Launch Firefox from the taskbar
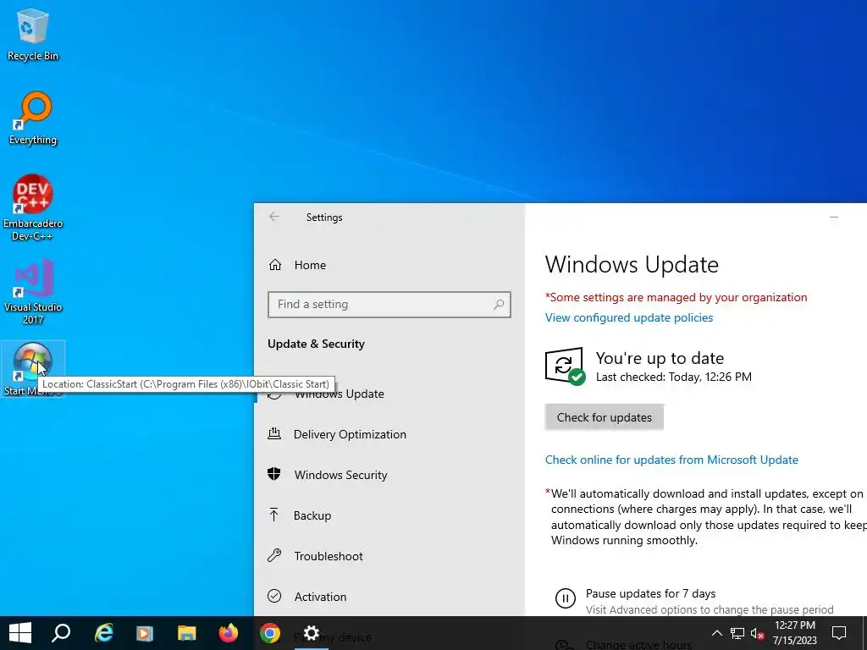 click(229, 633)
